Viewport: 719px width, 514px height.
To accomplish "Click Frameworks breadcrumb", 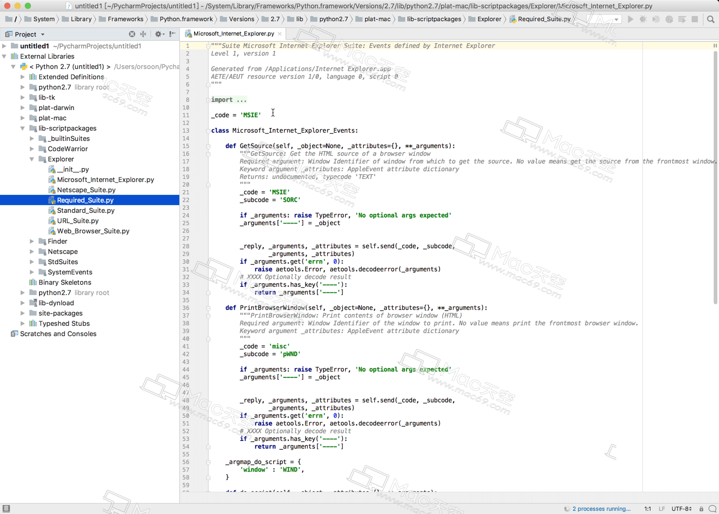I will click(x=125, y=19).
